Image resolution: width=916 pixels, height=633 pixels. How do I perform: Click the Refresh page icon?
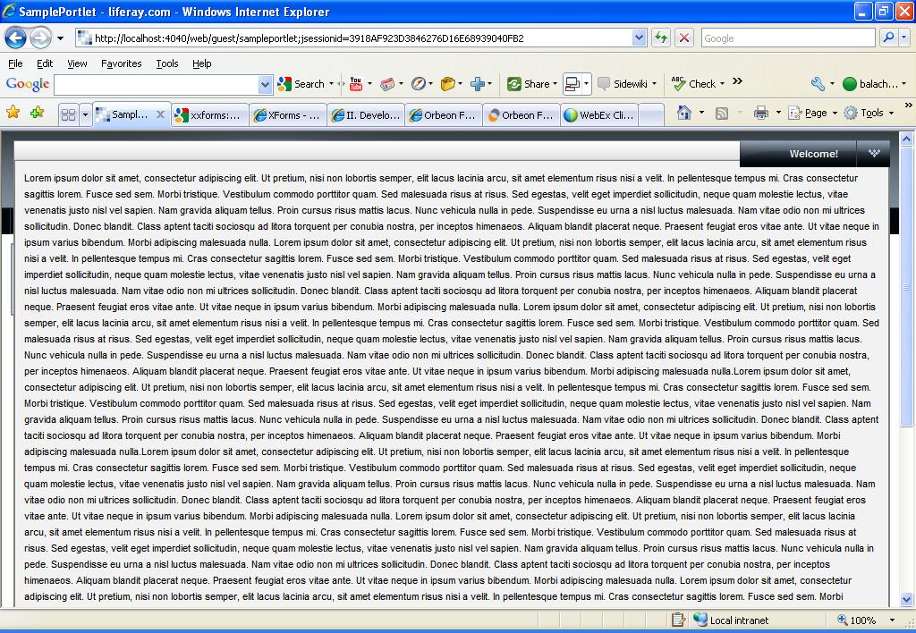tap(661, 38)
